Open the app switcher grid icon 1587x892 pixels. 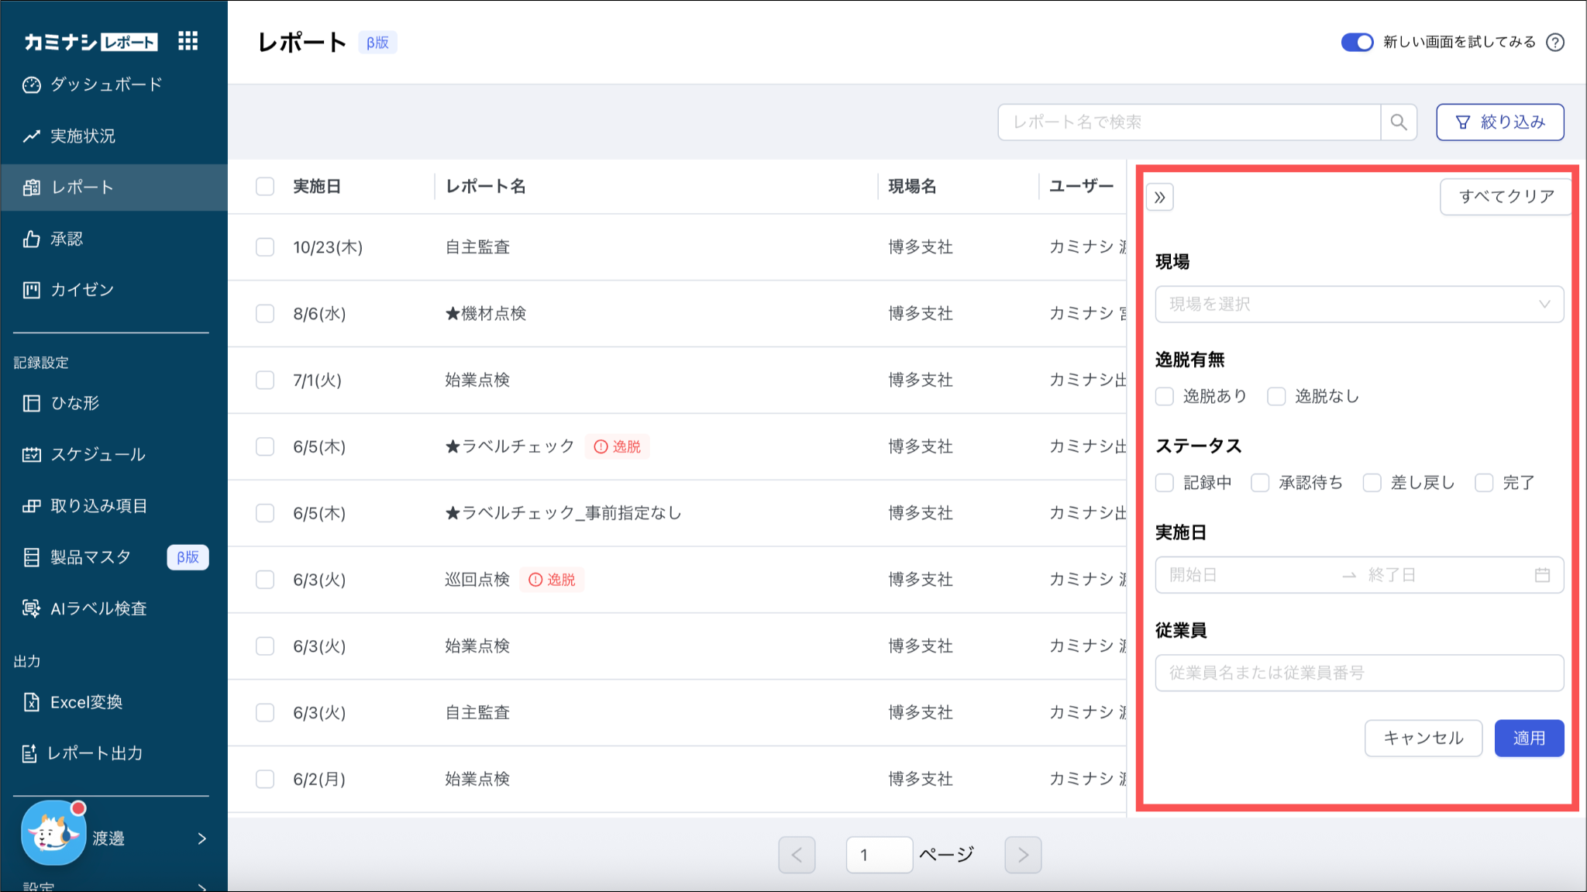click(188, 41)
